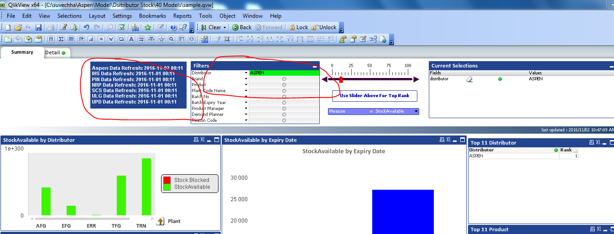Create a Slider/Calendar object icon
This screenshot has height=234, width=614.
pos(151,39)
